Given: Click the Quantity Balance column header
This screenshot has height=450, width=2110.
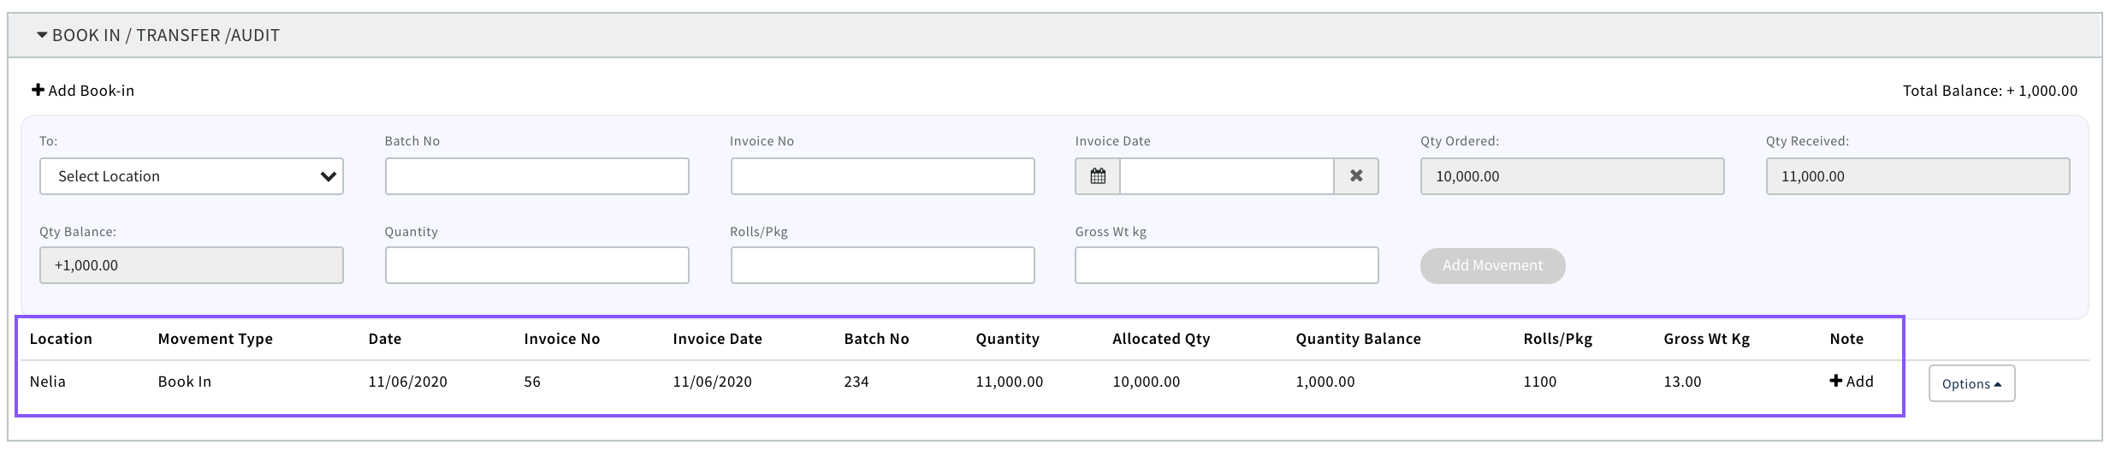Looking at the screenshot, I should point(1358,339).
